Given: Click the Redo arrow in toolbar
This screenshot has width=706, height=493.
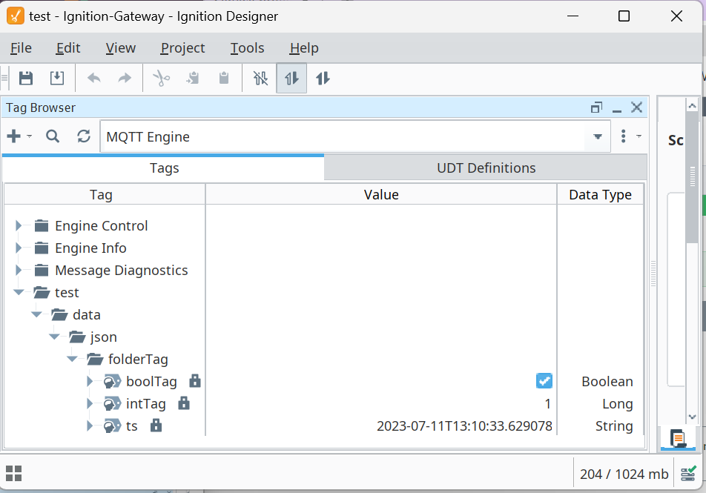Looking at the screenshot, I should coord(125,79).
